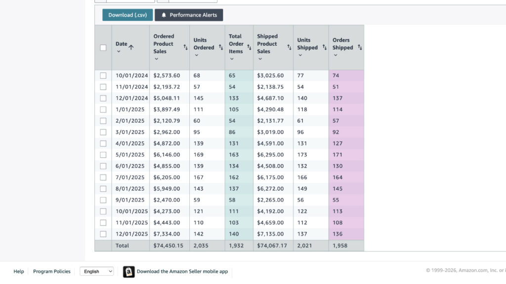Sort by Units Shipped using arrows icon

pos(325,47)
